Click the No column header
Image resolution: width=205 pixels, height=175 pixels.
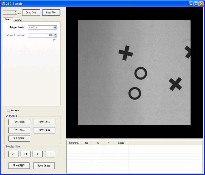(87, 143)
